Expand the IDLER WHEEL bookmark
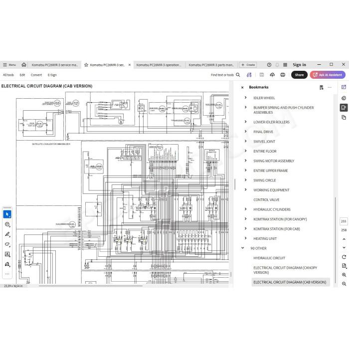 click(x=245, y=98)
